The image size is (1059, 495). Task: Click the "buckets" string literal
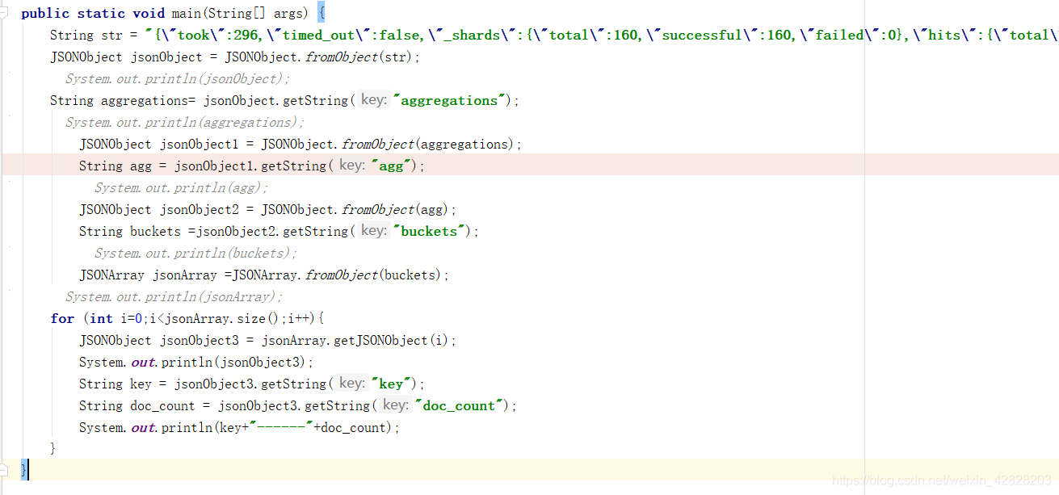point(431,232)
